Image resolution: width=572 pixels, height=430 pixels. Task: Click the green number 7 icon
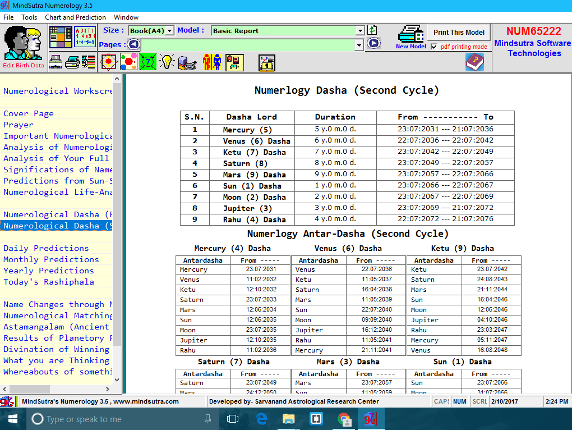(147, 62)
